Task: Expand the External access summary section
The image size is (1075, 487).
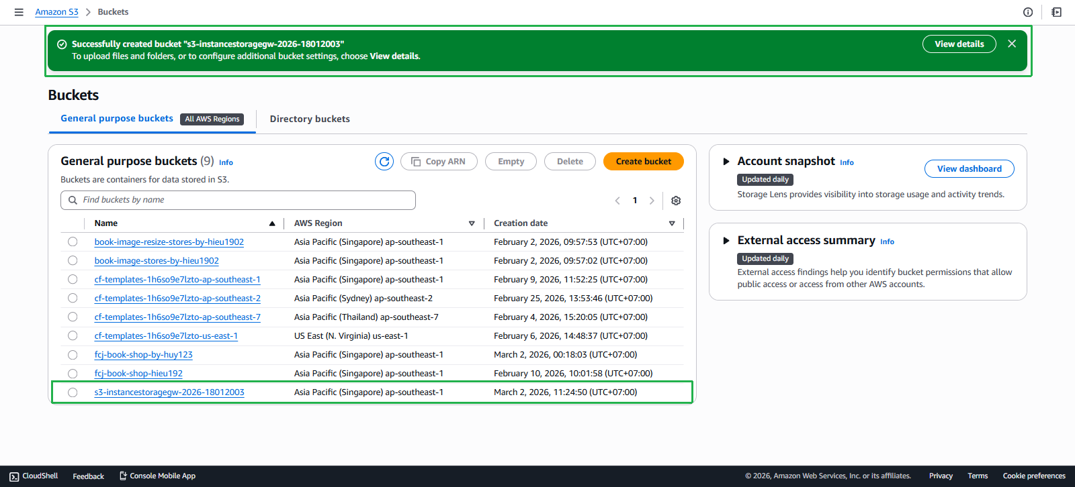Action: (726, 241)
